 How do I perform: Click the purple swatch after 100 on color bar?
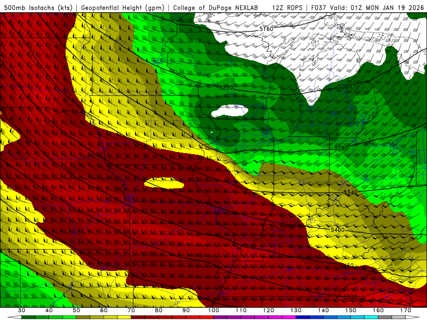pos(220,317)
